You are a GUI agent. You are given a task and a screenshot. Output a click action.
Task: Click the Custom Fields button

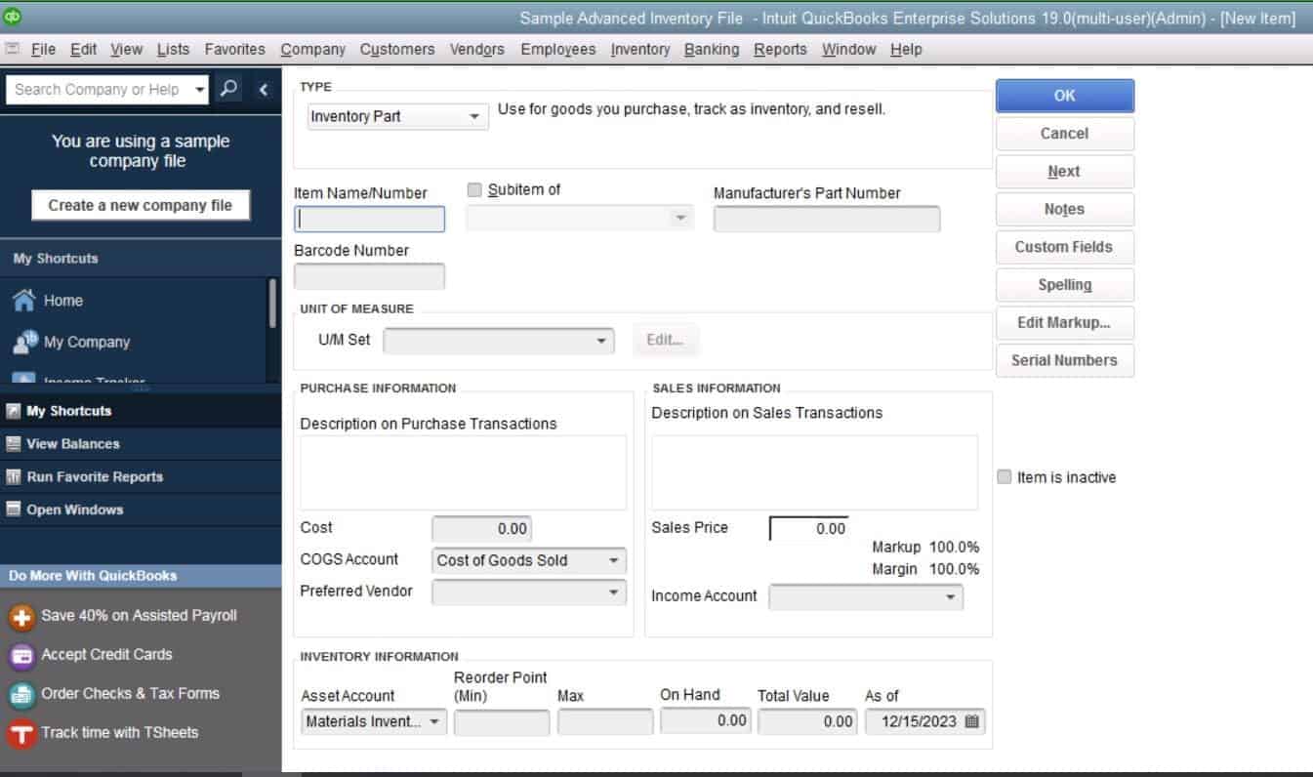coord(1065,247)
